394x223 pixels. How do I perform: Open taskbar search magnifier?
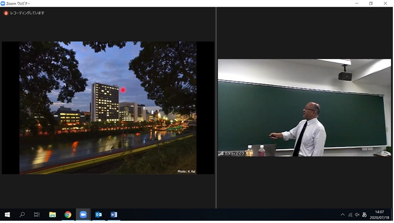click(22, 215)
